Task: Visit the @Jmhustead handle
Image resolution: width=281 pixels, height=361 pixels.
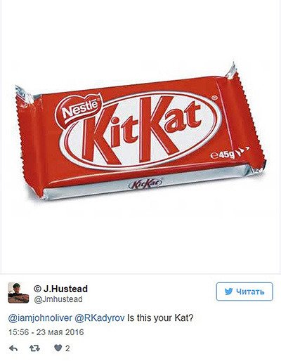Action: (x=58, y=299)
